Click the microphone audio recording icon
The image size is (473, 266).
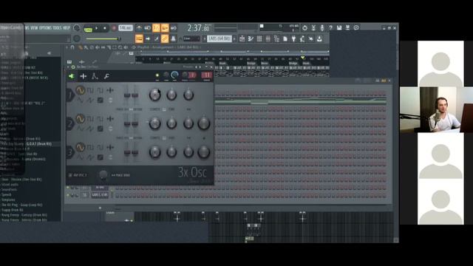[322, 28]
